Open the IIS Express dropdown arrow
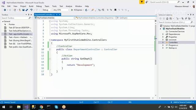Image resolution: width=196 pixels, height=110 pixels. [83, 10]
